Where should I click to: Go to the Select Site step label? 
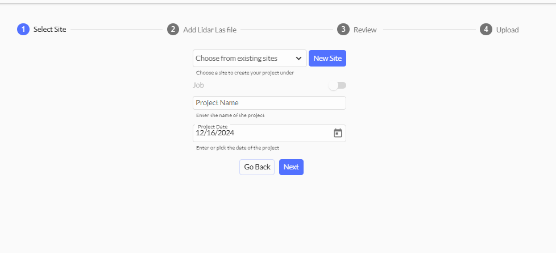pos(49,30)
